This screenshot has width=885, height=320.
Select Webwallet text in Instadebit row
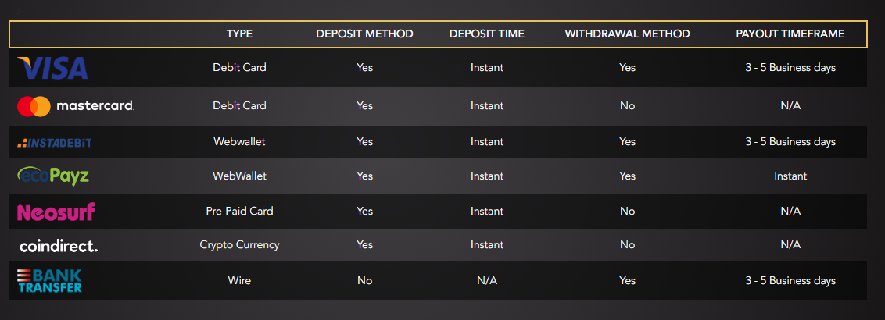click(x=239, y=141)
